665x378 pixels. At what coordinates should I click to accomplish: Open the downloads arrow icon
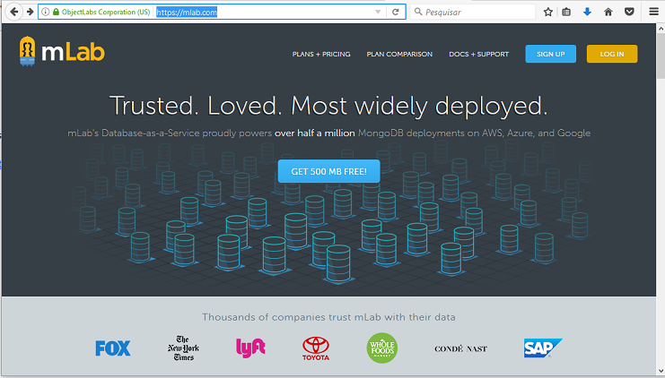587,12
